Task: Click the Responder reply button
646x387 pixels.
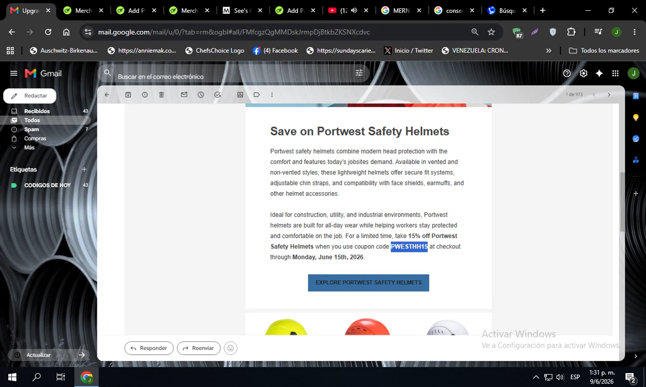Action: tap(149, 348)
